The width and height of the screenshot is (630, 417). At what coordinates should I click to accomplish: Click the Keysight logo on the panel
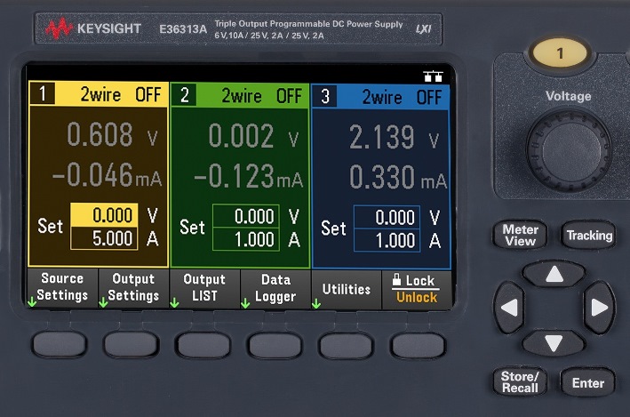tap(94, 28)
